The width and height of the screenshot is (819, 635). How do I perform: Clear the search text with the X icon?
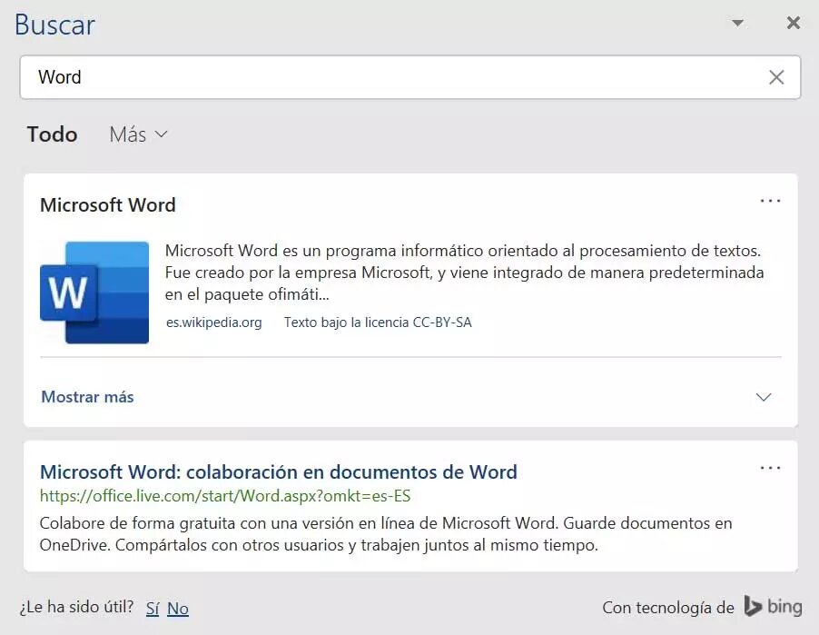tap(776, 77)
